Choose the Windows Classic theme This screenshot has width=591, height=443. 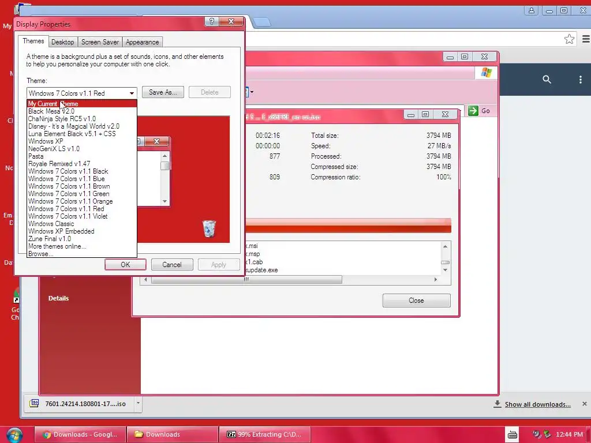pos(82,224)
